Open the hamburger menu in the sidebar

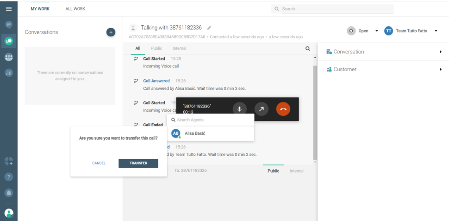point(9,9)
